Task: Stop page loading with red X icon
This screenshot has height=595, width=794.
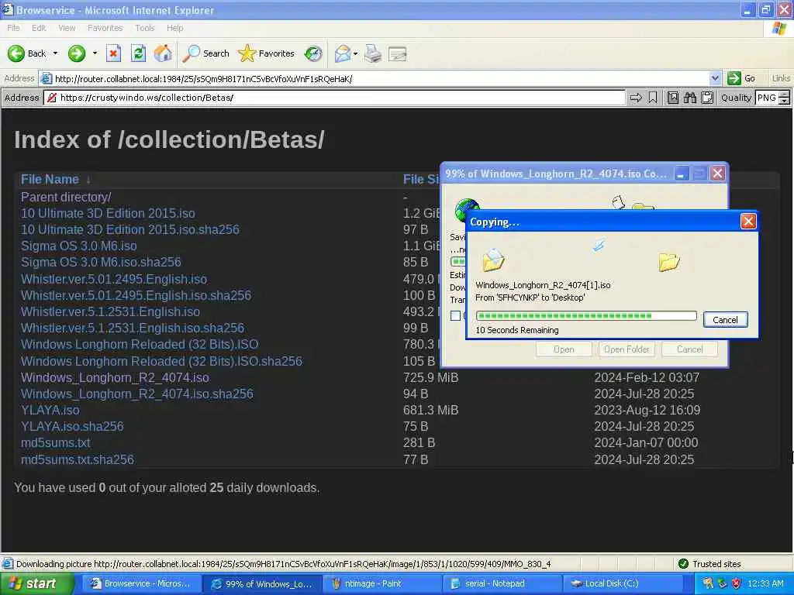Action: (x=113, y=53)
